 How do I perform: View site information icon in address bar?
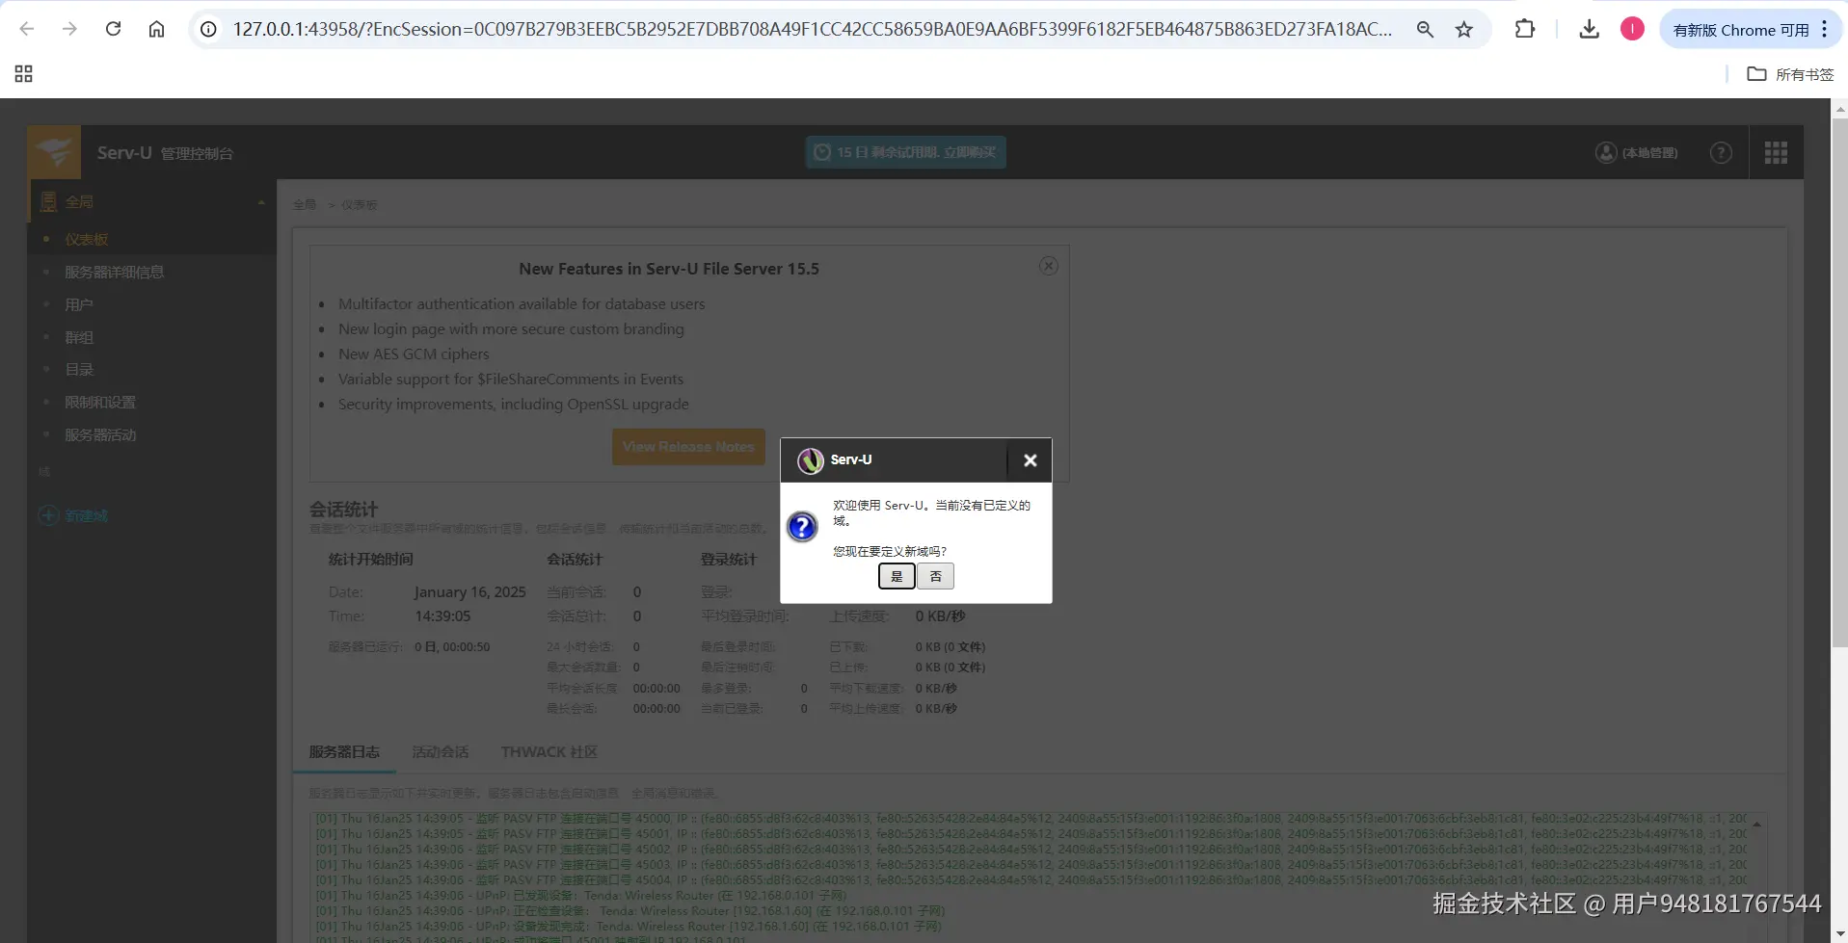208,29
